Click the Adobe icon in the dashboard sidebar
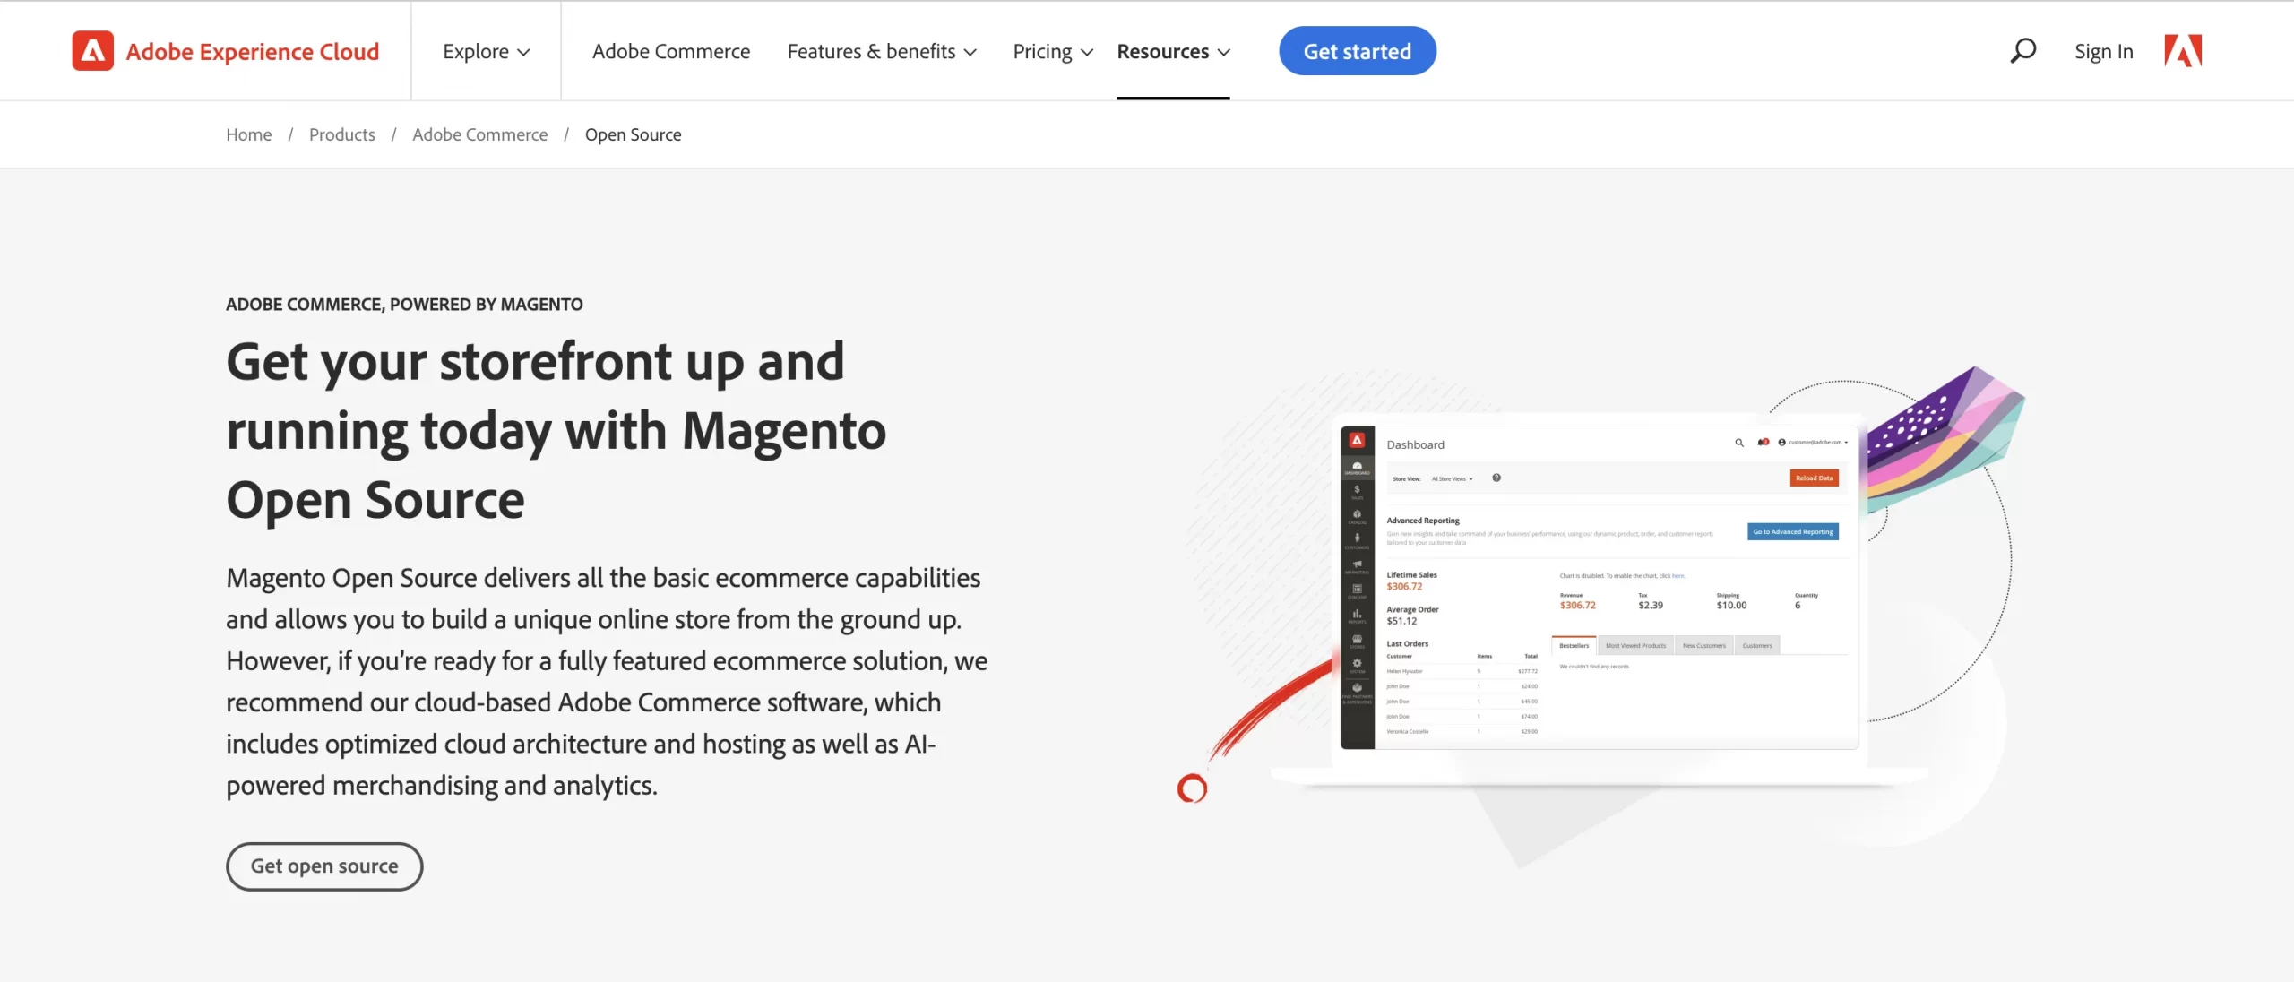 tap(1357, 440)
